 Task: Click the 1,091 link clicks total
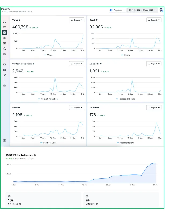[94, 71]
